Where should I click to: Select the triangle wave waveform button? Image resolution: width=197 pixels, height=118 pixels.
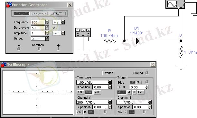pyautogui.click(x=40, y=14)
